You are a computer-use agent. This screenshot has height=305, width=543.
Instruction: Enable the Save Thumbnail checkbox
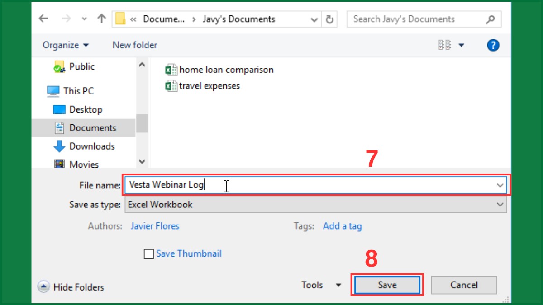point(148,253)
